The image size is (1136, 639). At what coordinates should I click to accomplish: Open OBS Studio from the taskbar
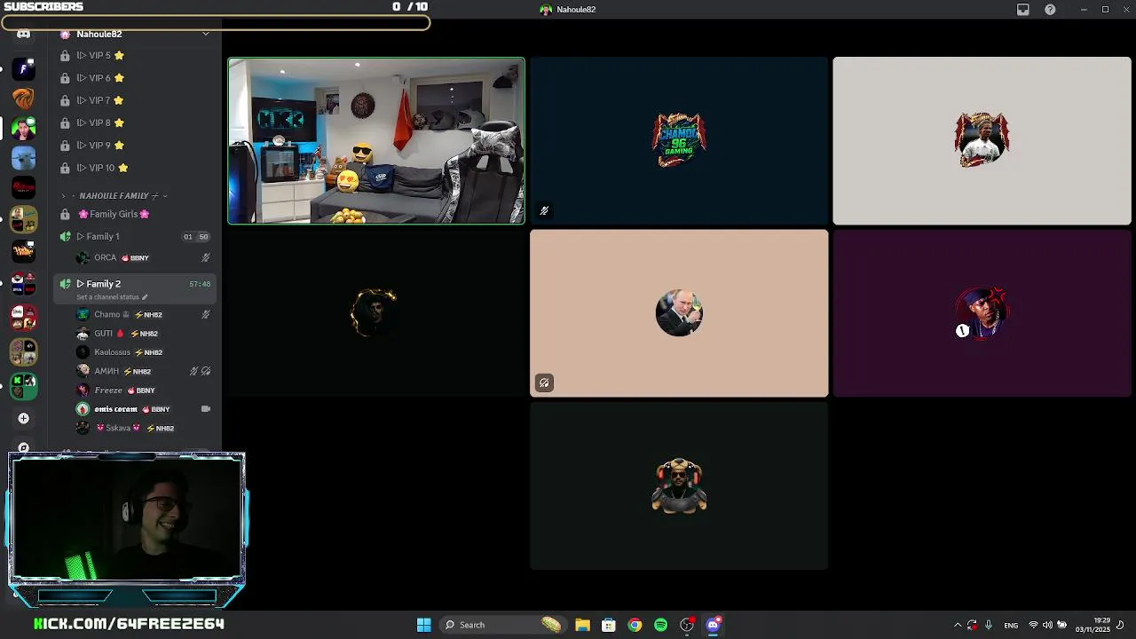pos(687,625)
